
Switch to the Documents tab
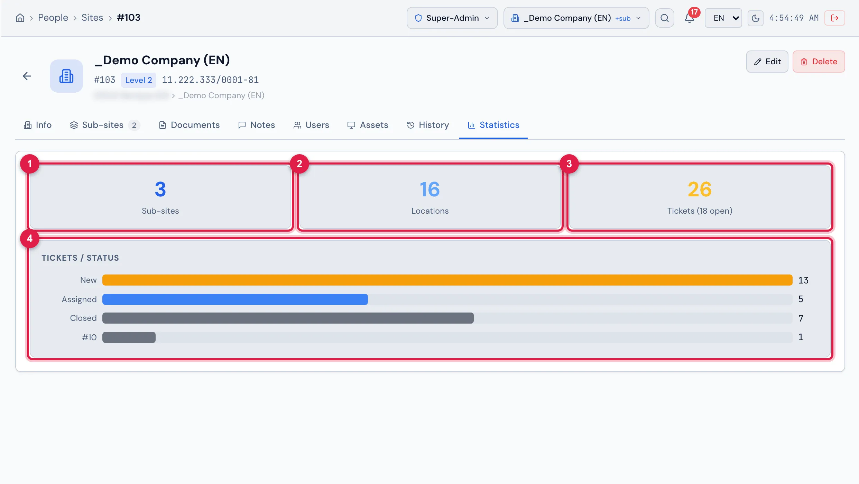coord(189,125)
